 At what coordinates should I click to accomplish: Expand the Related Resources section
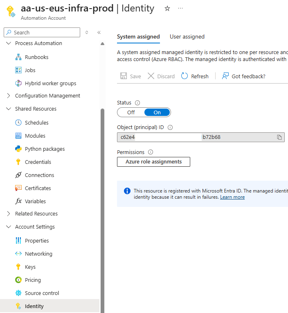pyautogui.click(x=9, y=213)
